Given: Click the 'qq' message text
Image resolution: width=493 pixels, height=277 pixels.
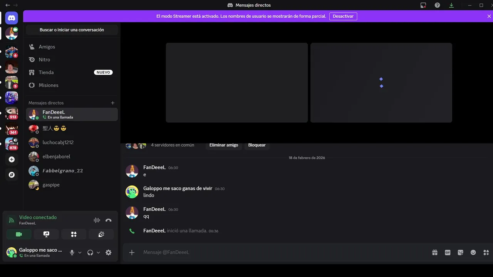Looking at the screenshot, I should coord(146,216).
